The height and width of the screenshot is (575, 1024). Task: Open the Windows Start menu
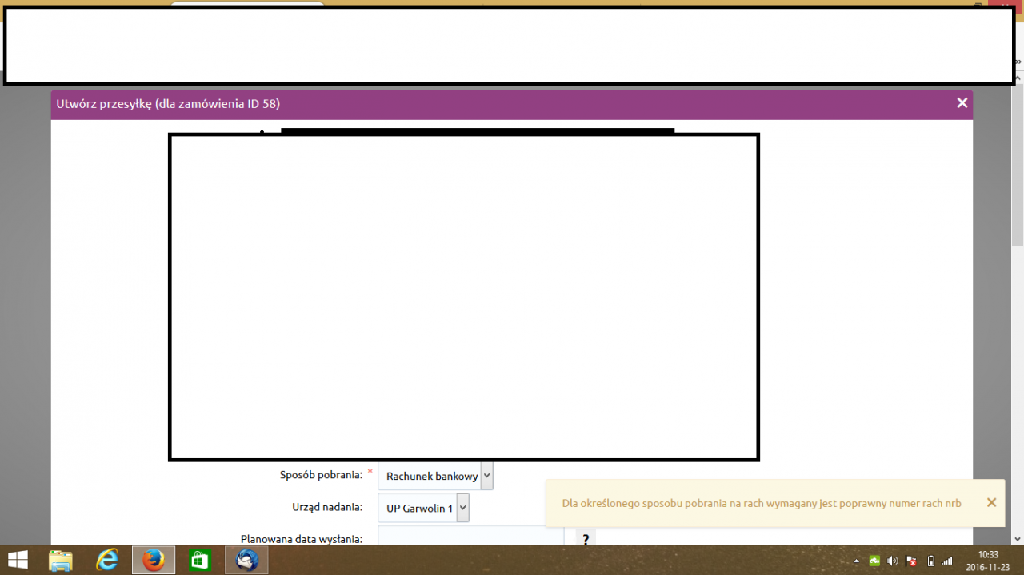click(x=18, y=560)
